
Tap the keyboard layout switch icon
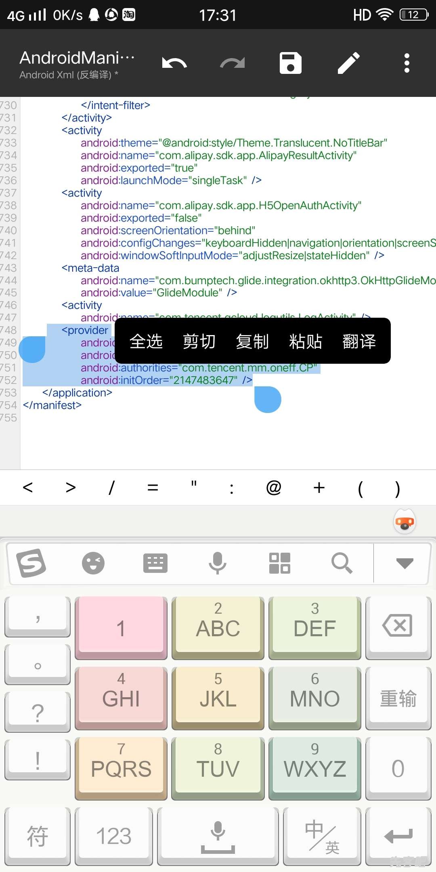click(155, 563)
